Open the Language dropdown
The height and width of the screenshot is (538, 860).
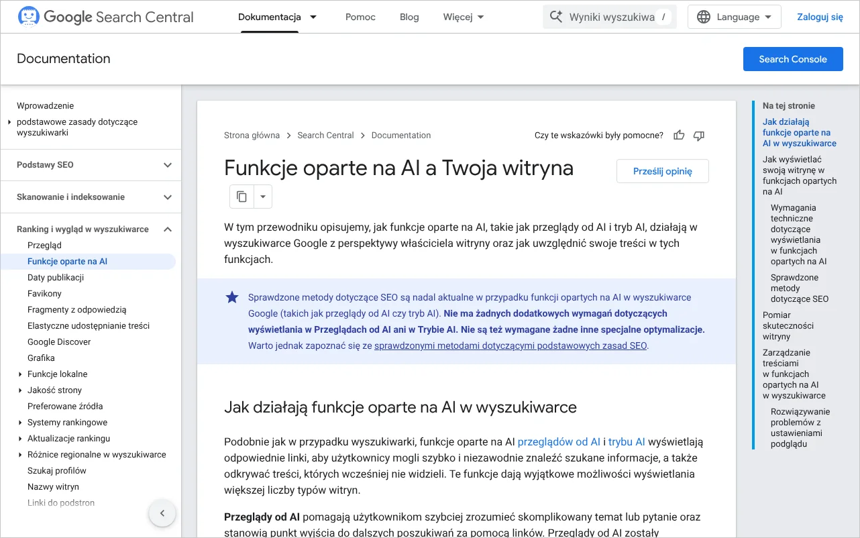(735, 17)
